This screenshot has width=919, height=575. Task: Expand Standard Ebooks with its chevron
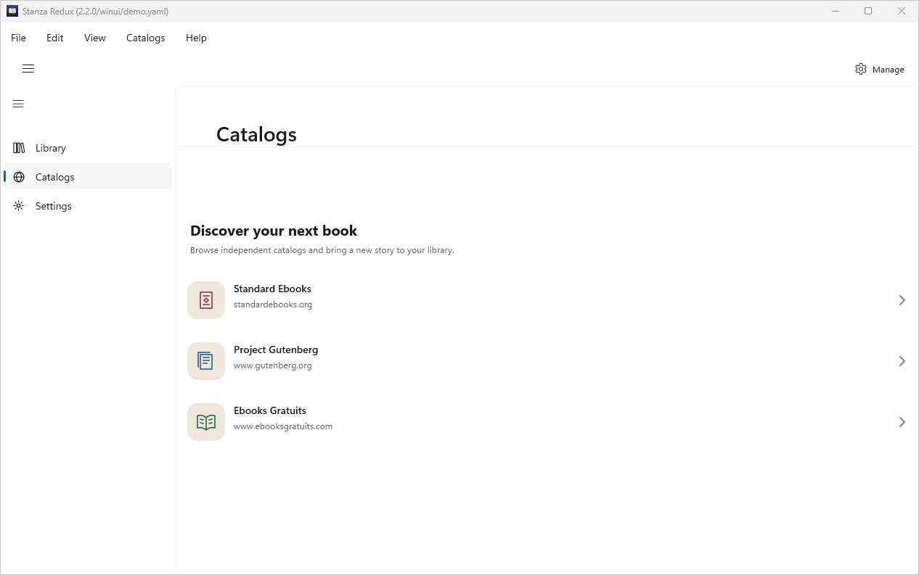click(x=902, y=300)
